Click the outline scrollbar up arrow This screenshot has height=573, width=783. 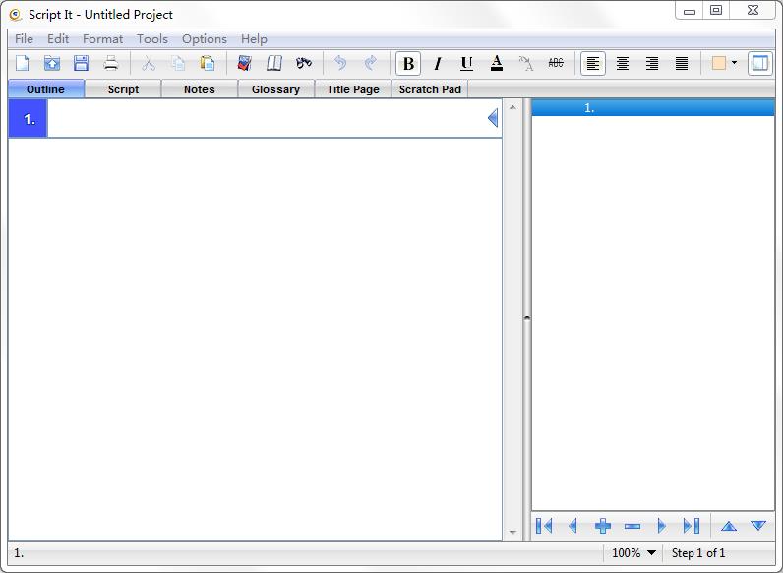pos(512,107)
